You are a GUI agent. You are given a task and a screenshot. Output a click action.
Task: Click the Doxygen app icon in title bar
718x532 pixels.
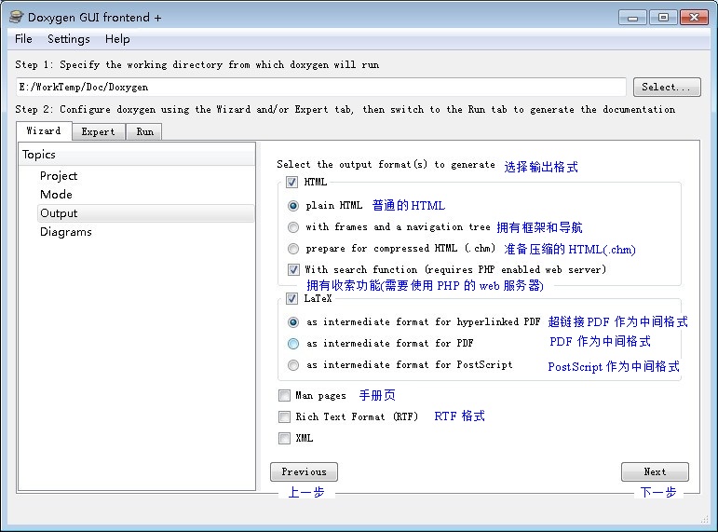16,17
